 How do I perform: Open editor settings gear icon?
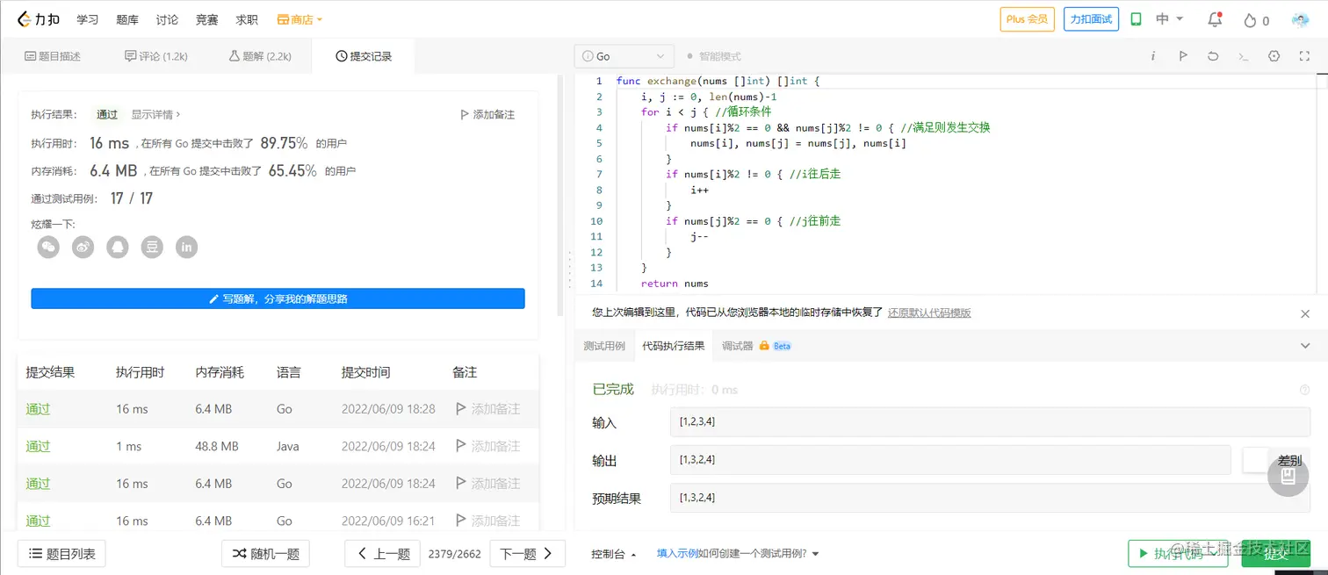1274,56
